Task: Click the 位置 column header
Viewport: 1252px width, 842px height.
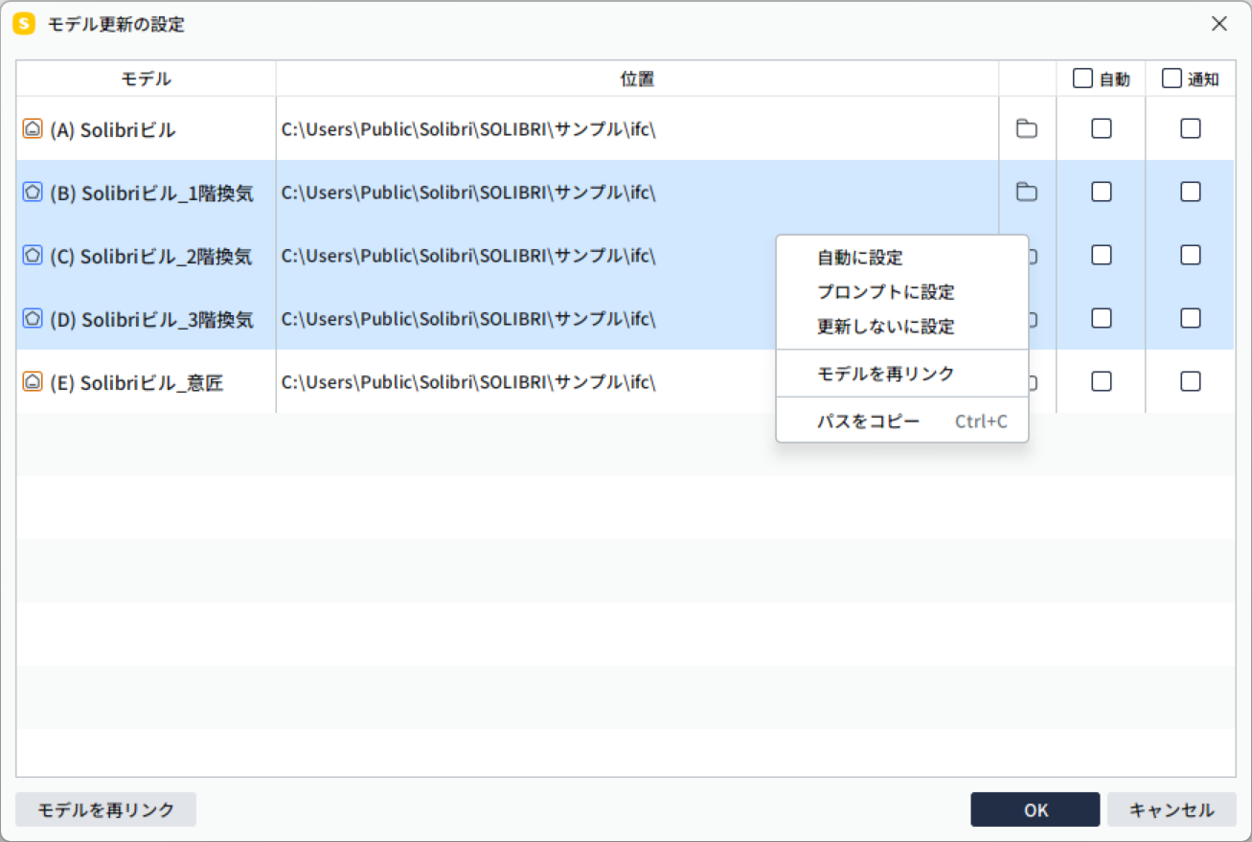Action: [638, 79]
